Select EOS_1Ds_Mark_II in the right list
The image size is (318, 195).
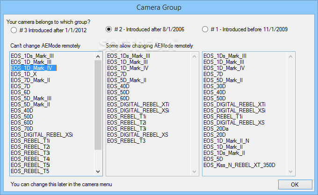tap(224, 153)
